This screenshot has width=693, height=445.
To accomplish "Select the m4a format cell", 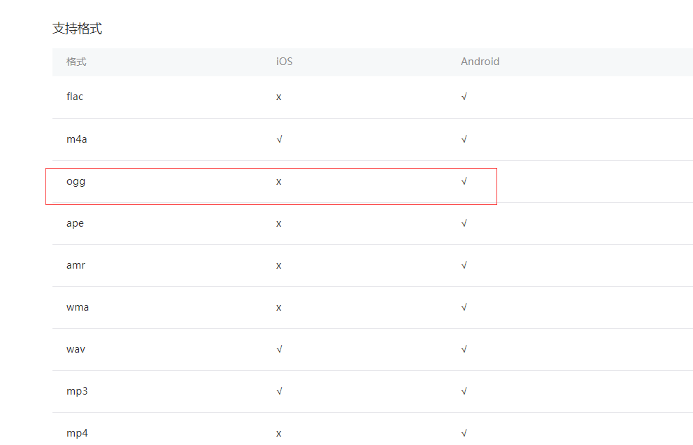I will tap(76, 139).
